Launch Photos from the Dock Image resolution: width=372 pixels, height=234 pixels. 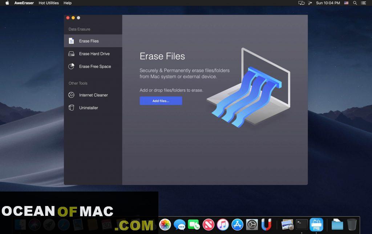(x=165, y=224)
